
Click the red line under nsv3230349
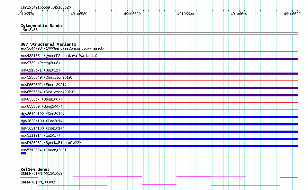click(159, 81)
